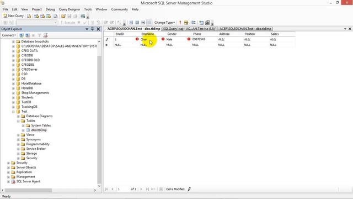Screen dimensions: 353x199
Task: Open the Connect dropdown in Object Explorer
Action: point(9,35)
